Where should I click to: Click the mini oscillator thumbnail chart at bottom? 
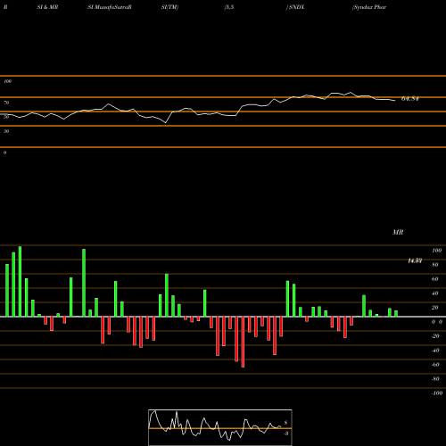click(x=220, y=427)
